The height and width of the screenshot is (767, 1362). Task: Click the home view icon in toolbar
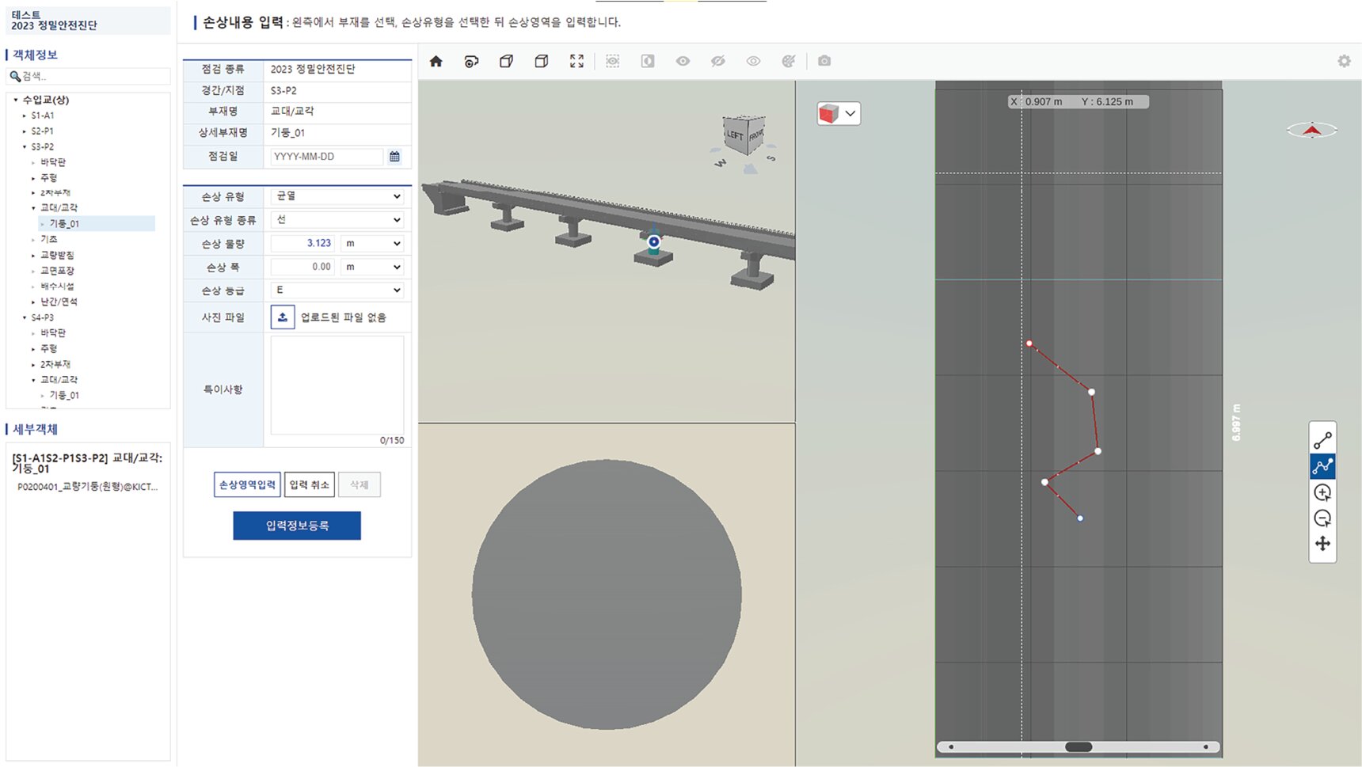tap(436, 62)
